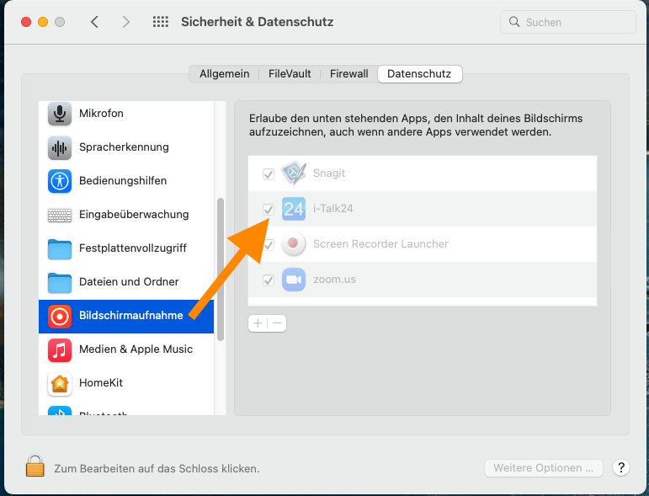The height and width of the screenshot is (496, 649).
Task: Click the Suchen search field
Action: tap(568, 22)
